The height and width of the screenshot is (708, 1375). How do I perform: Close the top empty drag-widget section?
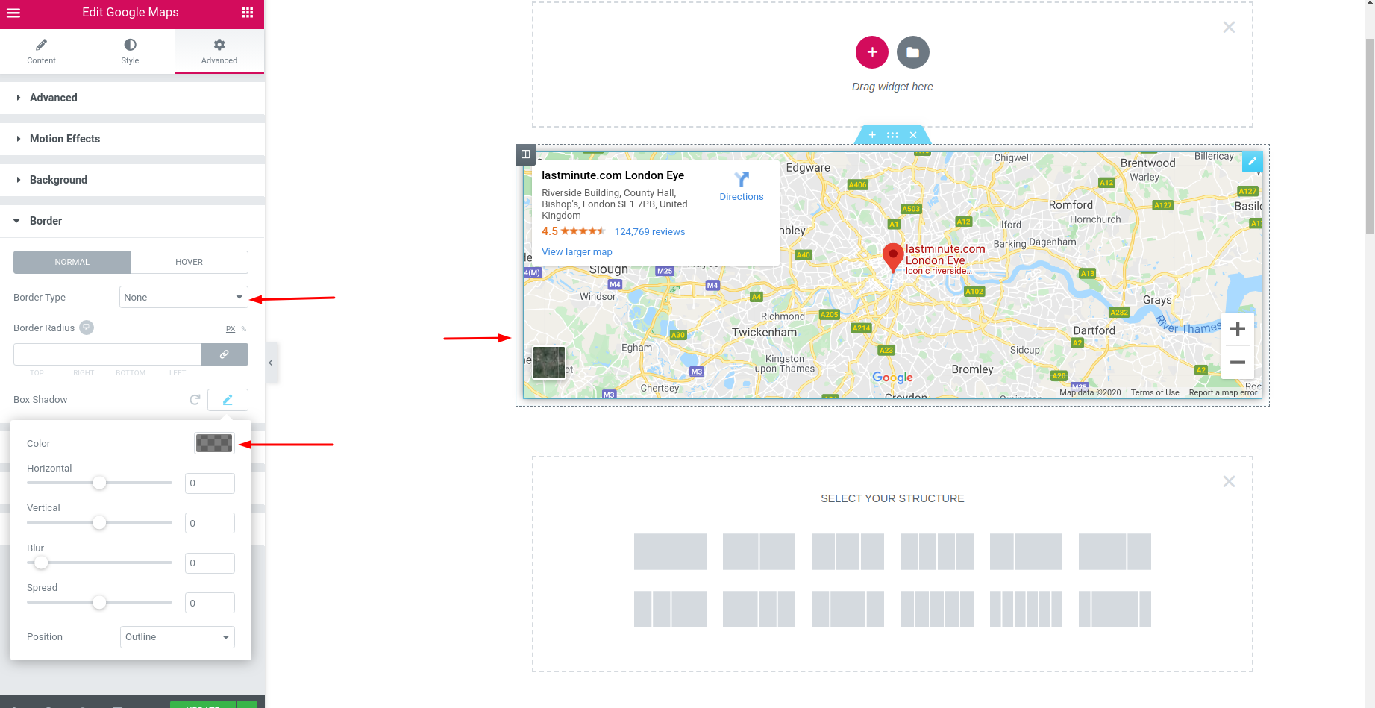(x=1229, y=28)
